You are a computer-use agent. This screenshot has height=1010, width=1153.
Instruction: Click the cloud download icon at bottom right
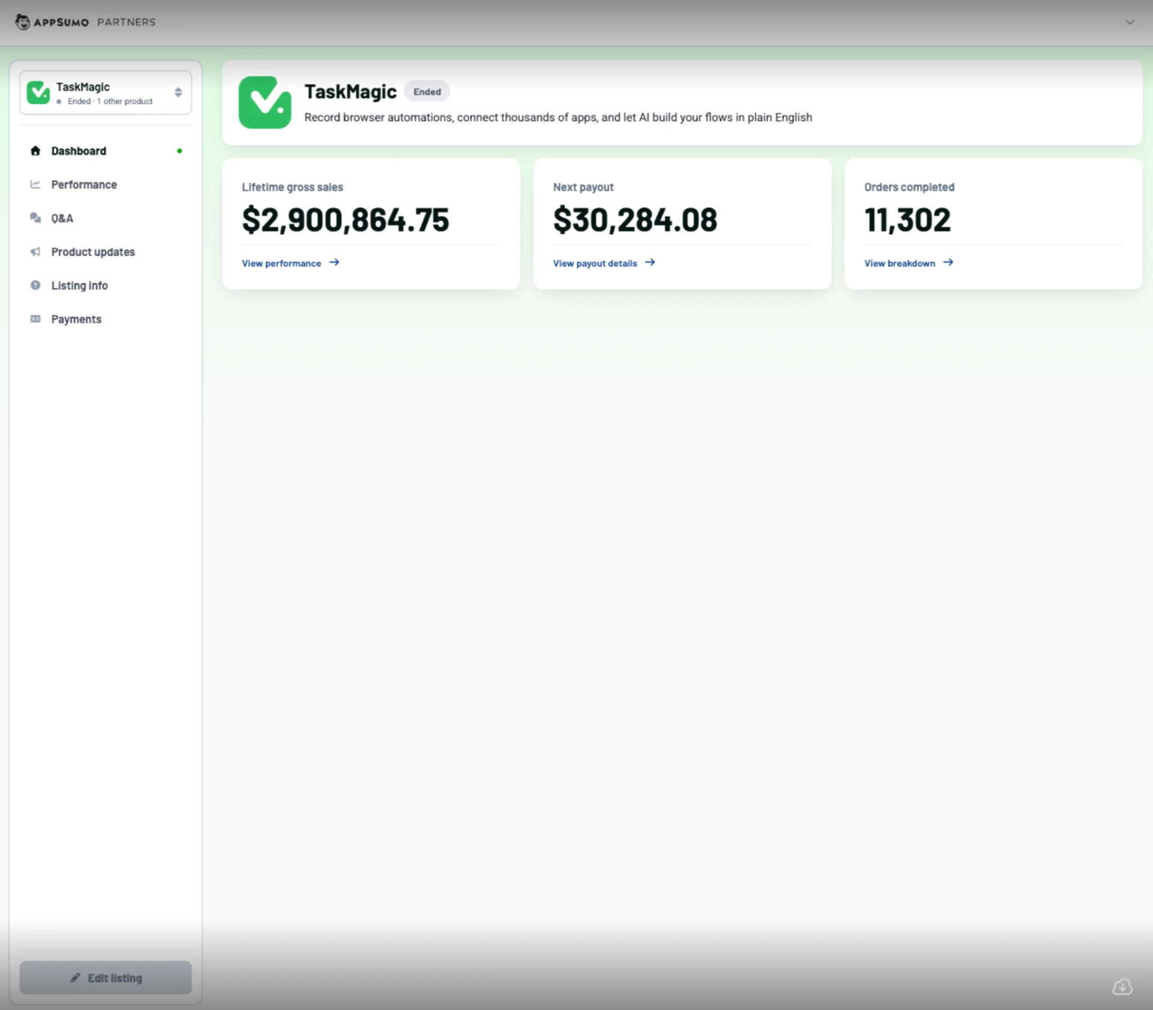pyautogui.click(x=1122, y=987)
